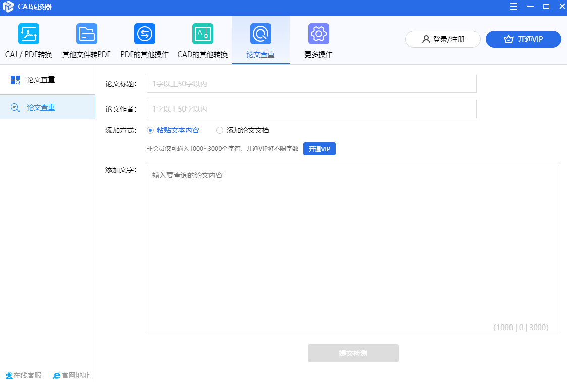The height and width of the screenshot is (382, 567).
Task: Close the CAJ转换器 window
Action: (562, 6)
